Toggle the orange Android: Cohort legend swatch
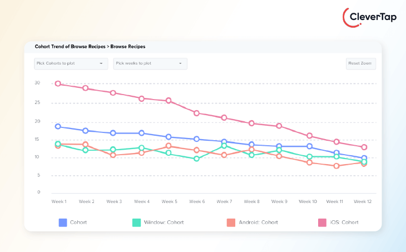 pyautogui.click(x=230, y=223)
